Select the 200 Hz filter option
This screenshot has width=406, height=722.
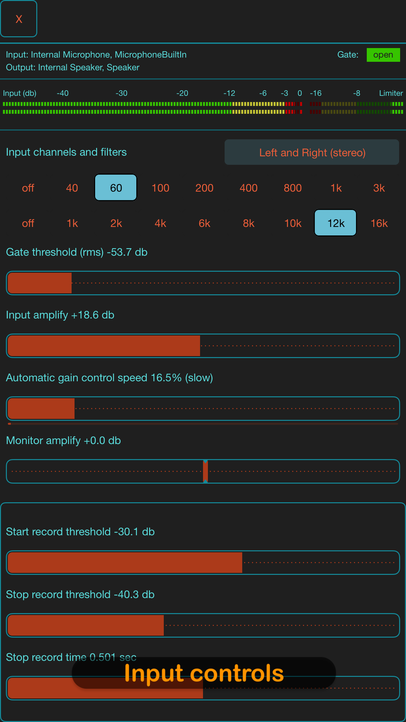tap(204, 187)
